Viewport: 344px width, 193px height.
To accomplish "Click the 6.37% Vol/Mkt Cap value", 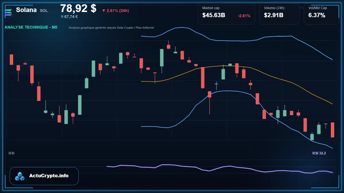I will coord(317,15).
